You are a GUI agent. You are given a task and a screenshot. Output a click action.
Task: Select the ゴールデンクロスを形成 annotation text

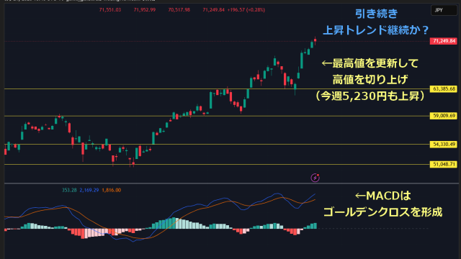382,212
